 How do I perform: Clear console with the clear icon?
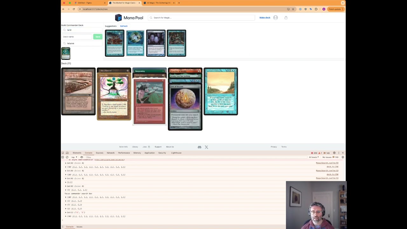click(x=67, y=157)
